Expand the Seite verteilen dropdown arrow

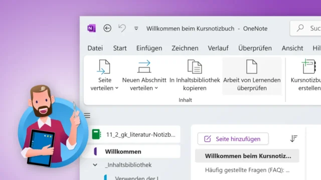click(117, 88)
